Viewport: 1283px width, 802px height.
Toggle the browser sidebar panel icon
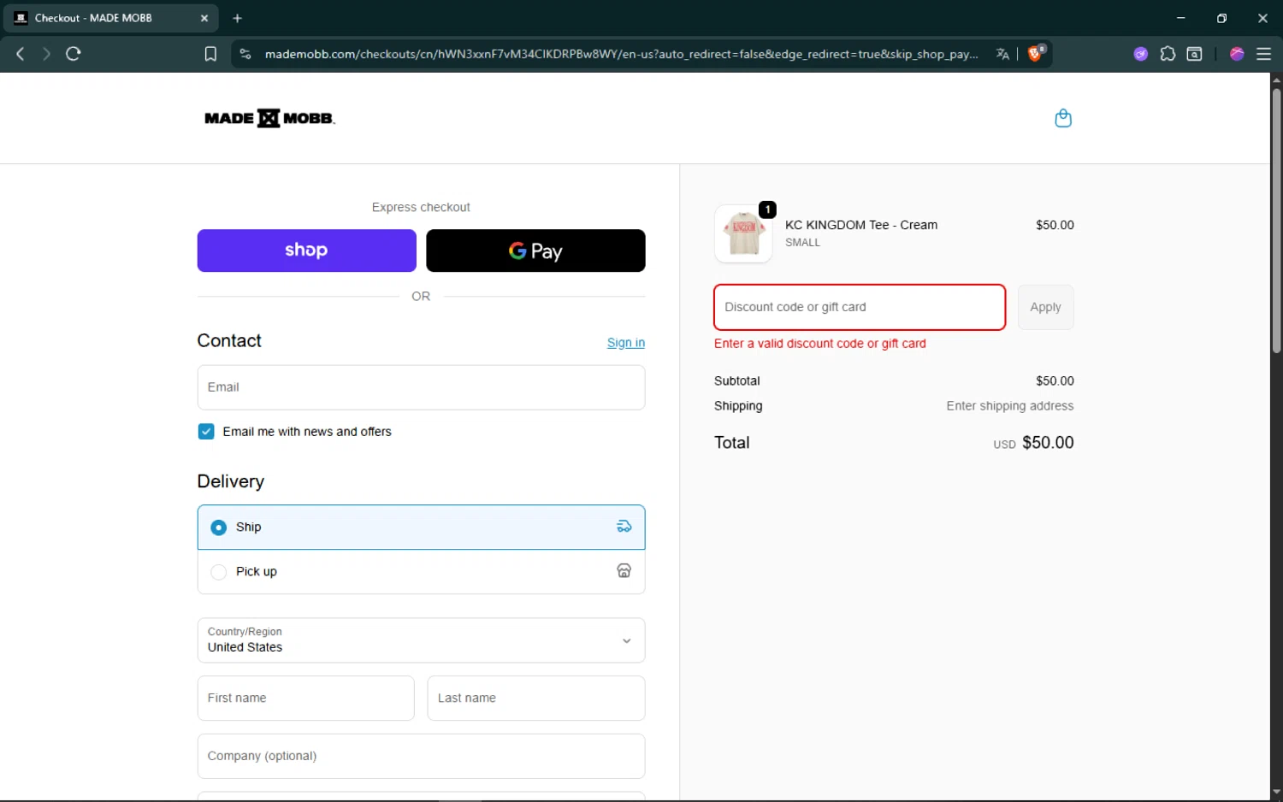[x=1195, y=54]
